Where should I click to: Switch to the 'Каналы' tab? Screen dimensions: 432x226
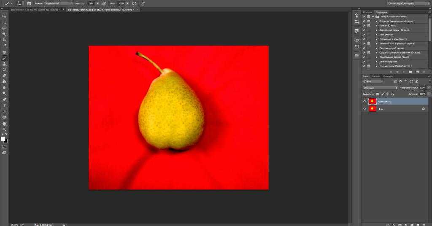coord(375,76)
